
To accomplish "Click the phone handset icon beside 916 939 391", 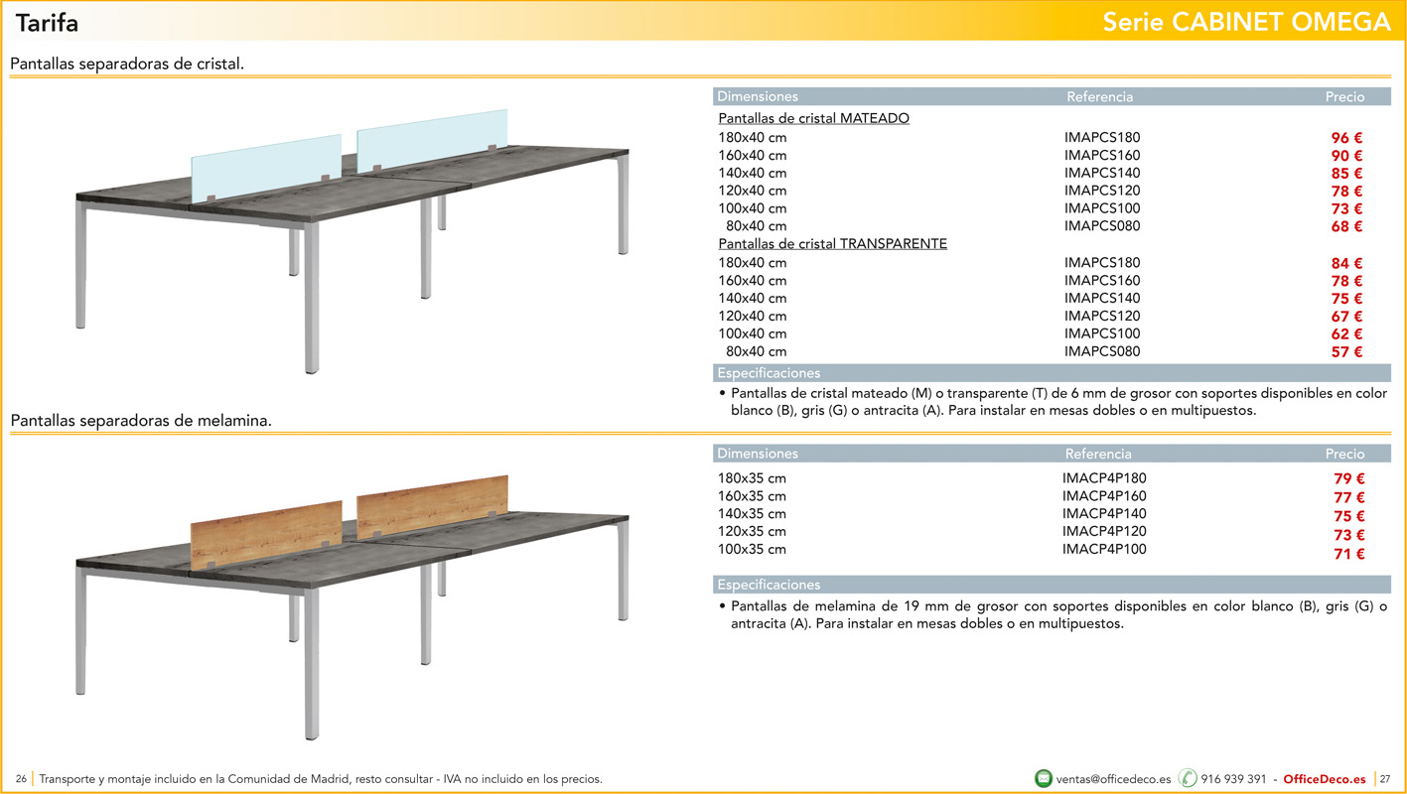I will pos(1188,779).
